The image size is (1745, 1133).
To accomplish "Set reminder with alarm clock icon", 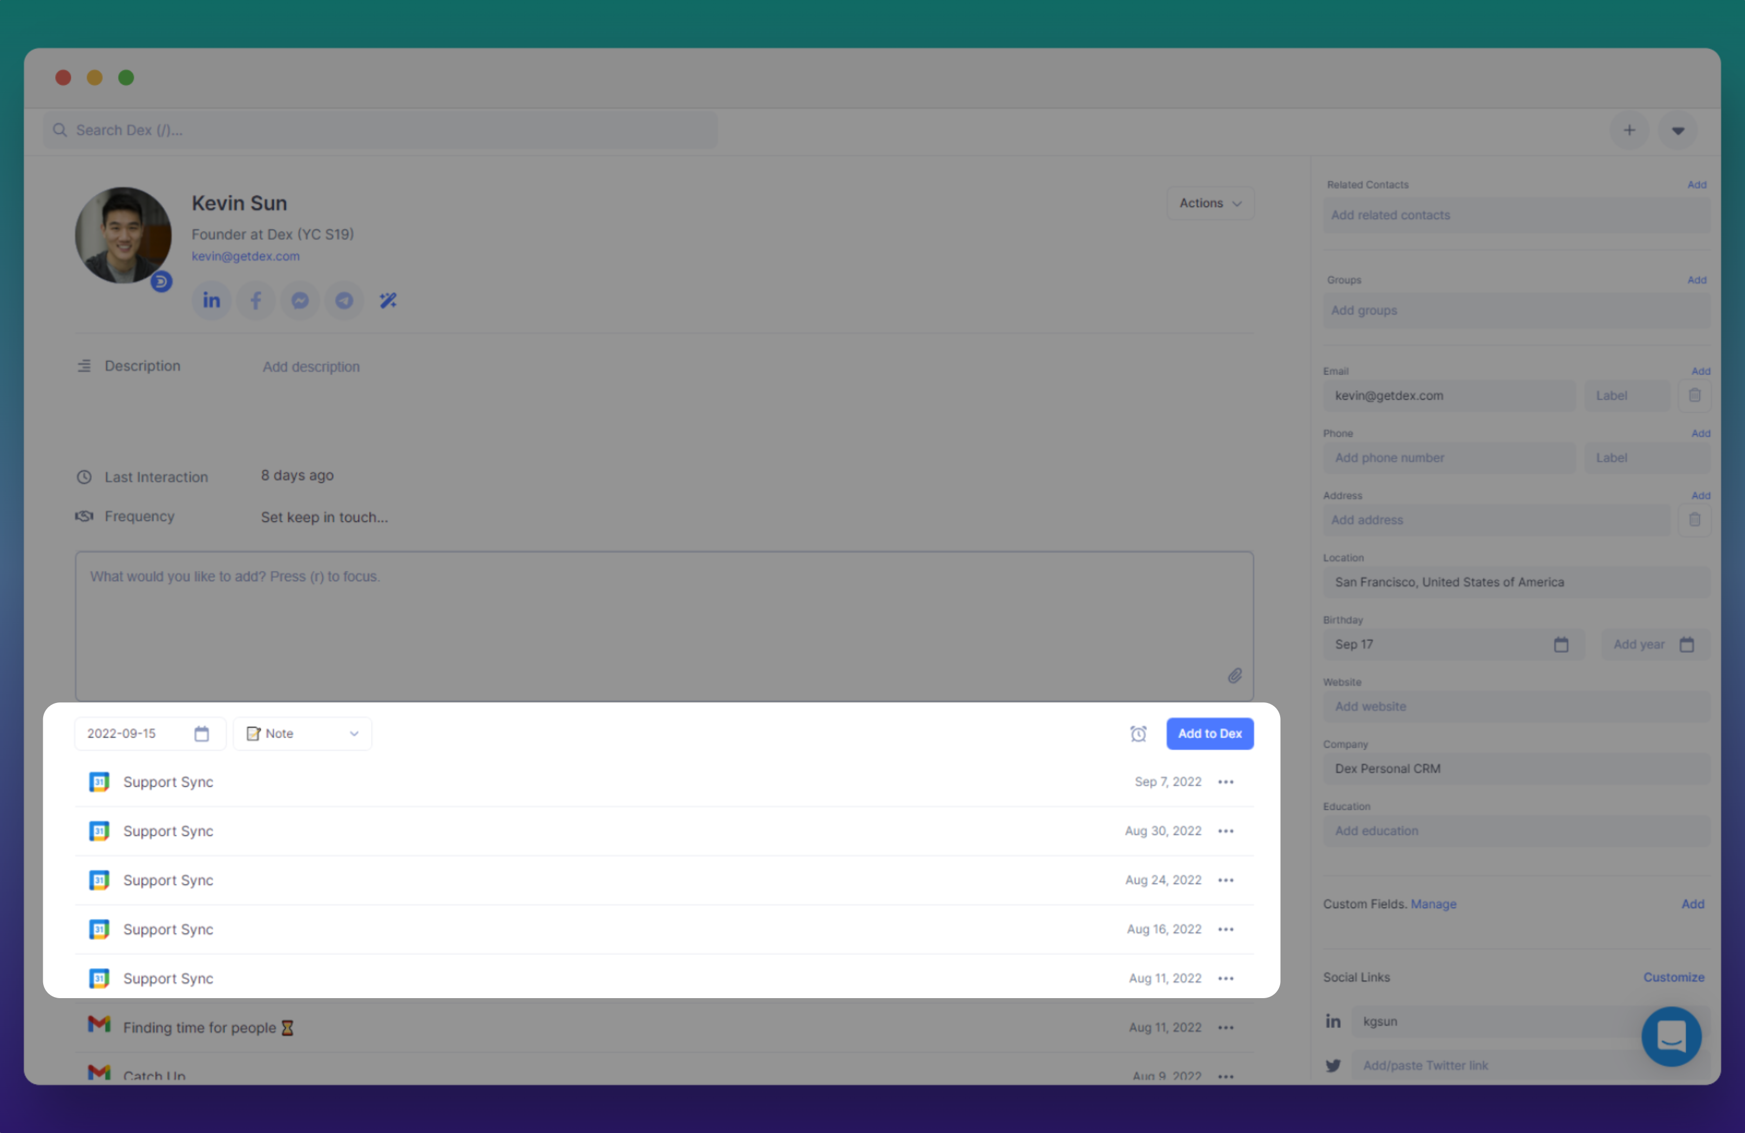I will (1138, 734).
